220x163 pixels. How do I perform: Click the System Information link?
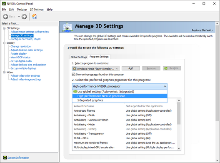pyautogui.click(x=18, y=158)
